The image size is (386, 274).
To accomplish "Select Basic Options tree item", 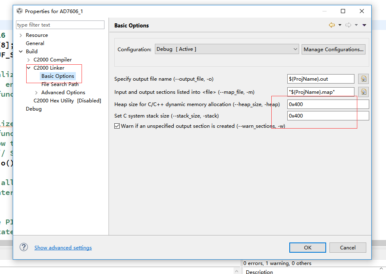I will 58,76.
